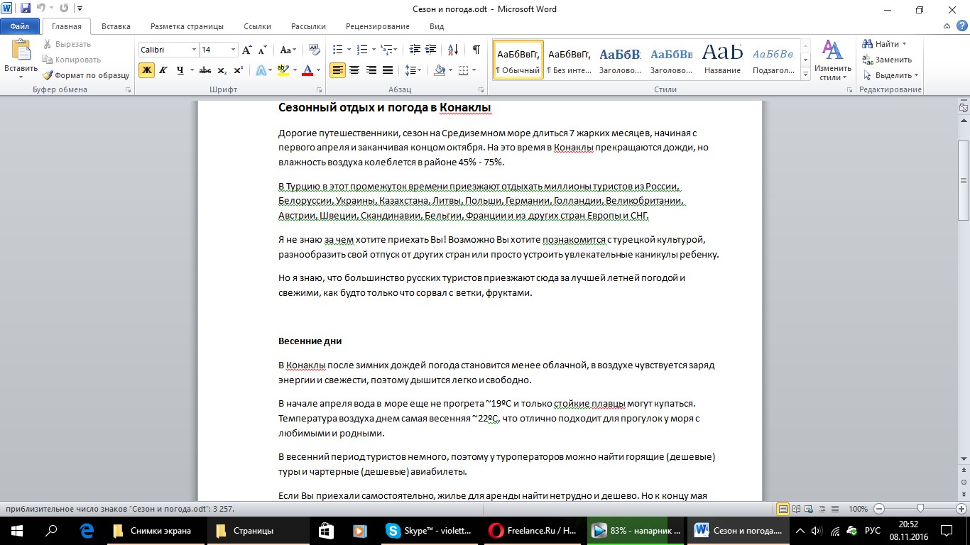This screenshot has width=970, height=545.
Task: Apply text effects with glowing A icon
Action: tap(261, 70)
